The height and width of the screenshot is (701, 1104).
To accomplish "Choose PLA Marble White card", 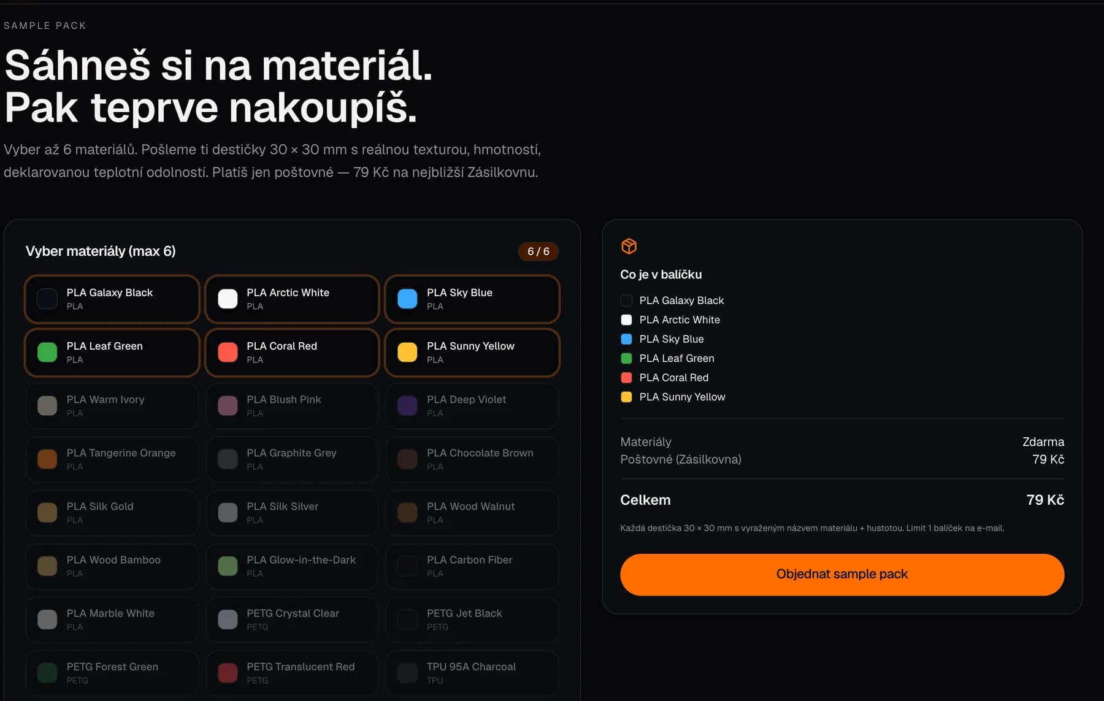I will click(x=112, y=619).
